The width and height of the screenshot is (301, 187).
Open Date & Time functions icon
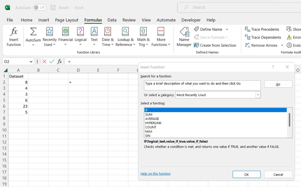point(108,32)
